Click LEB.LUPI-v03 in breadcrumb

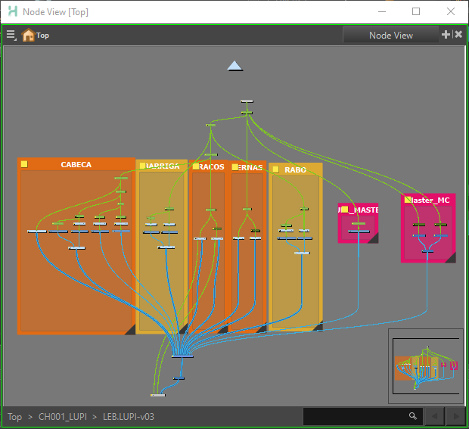pos(129,417)
